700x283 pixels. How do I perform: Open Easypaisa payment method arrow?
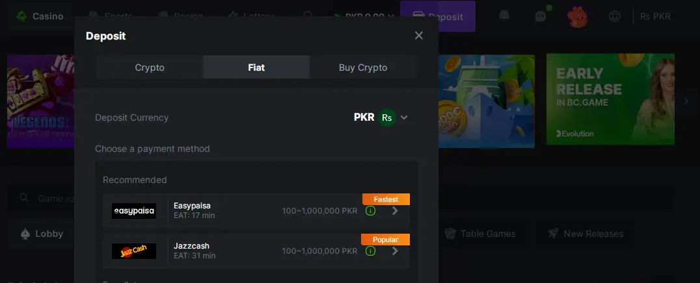[395, 211]
